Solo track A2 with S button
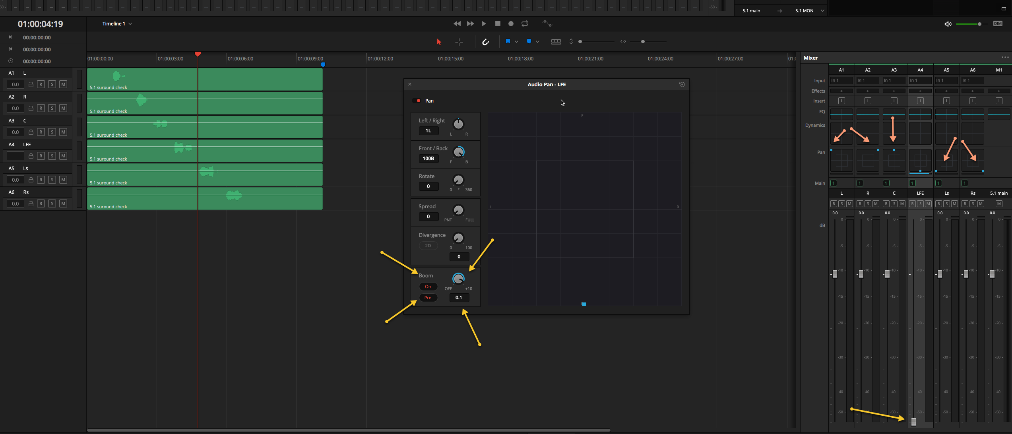Screen dimensions: 1012x434 tap(52, 108)
